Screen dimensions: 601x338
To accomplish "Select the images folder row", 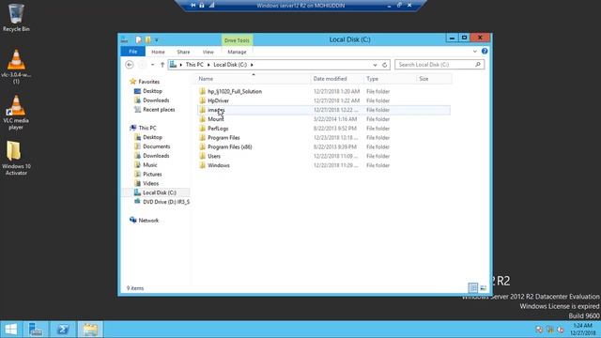I will pos(324,110).
